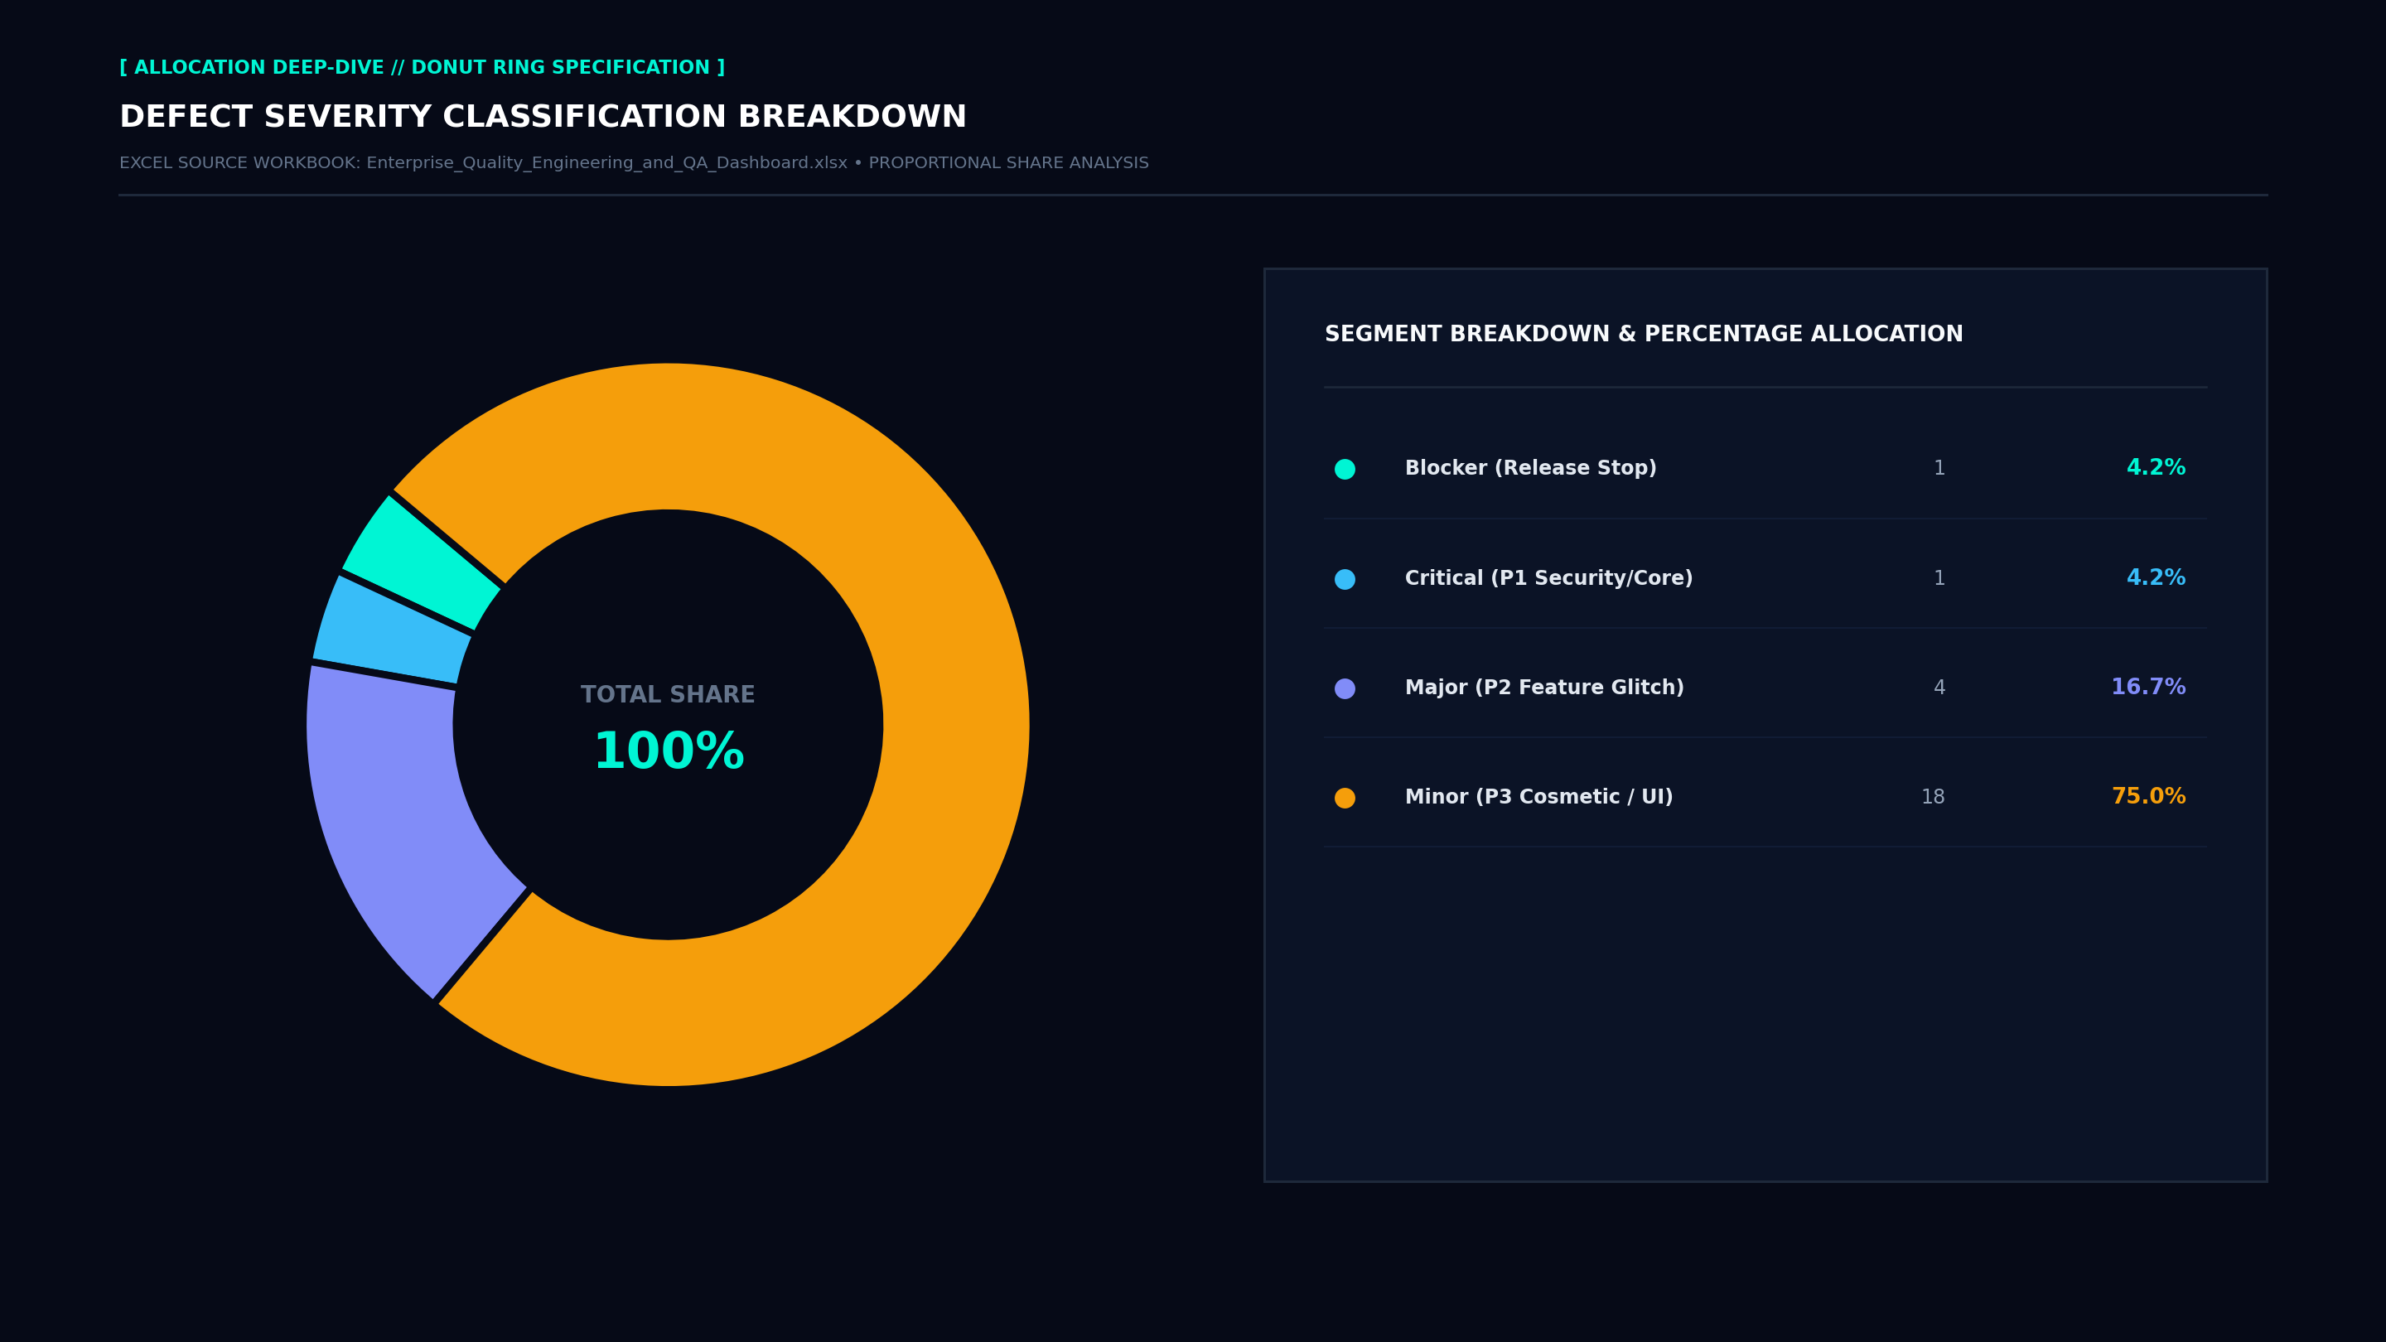Click the 100% center total value
The height and width of the screenshot is (1342, 2386).
pyautogui.click(x=668, y=751)
